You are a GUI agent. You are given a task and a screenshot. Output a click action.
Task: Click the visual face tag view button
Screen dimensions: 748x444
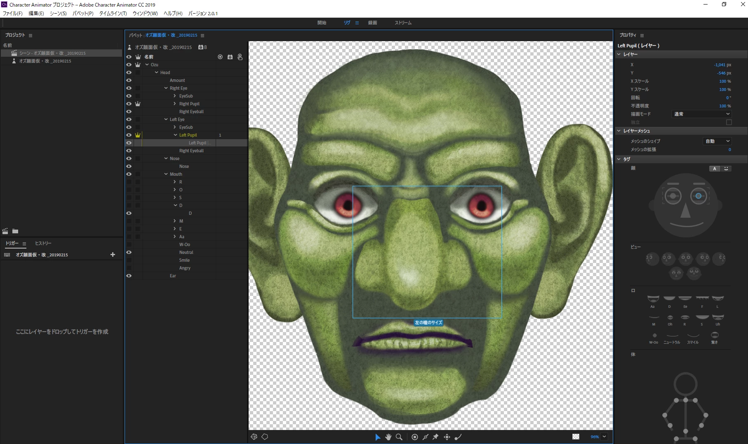[x=726, y=169]
